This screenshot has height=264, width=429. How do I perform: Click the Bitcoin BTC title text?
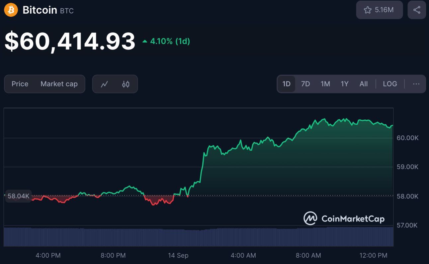pyautogui.click(x=48, y=10)
